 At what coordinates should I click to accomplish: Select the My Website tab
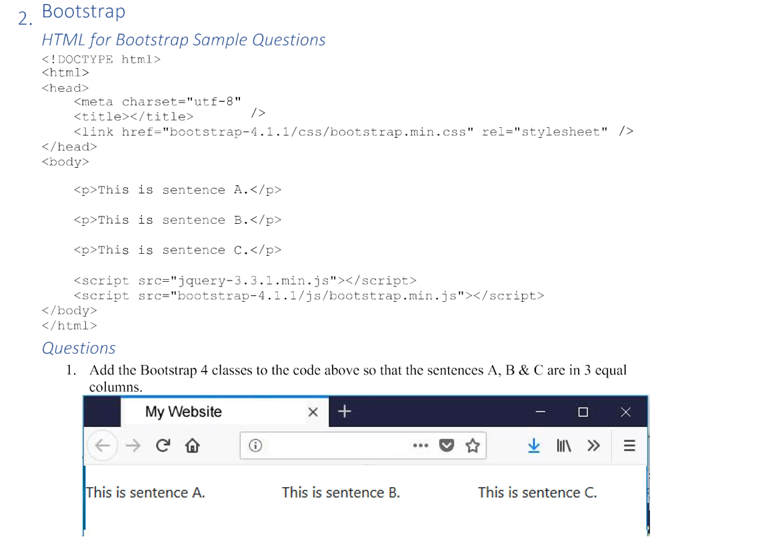coord(224,412)
